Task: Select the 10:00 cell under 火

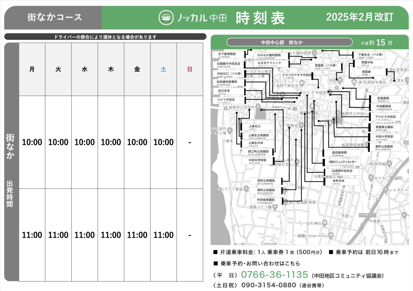Action: pos(58,142)
